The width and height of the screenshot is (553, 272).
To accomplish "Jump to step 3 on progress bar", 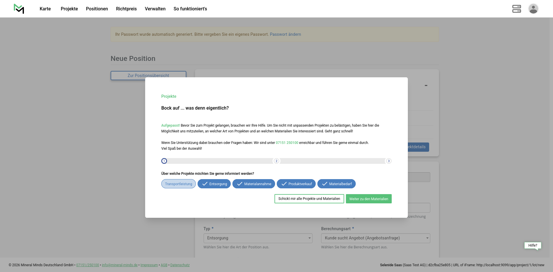I will 389,161.
